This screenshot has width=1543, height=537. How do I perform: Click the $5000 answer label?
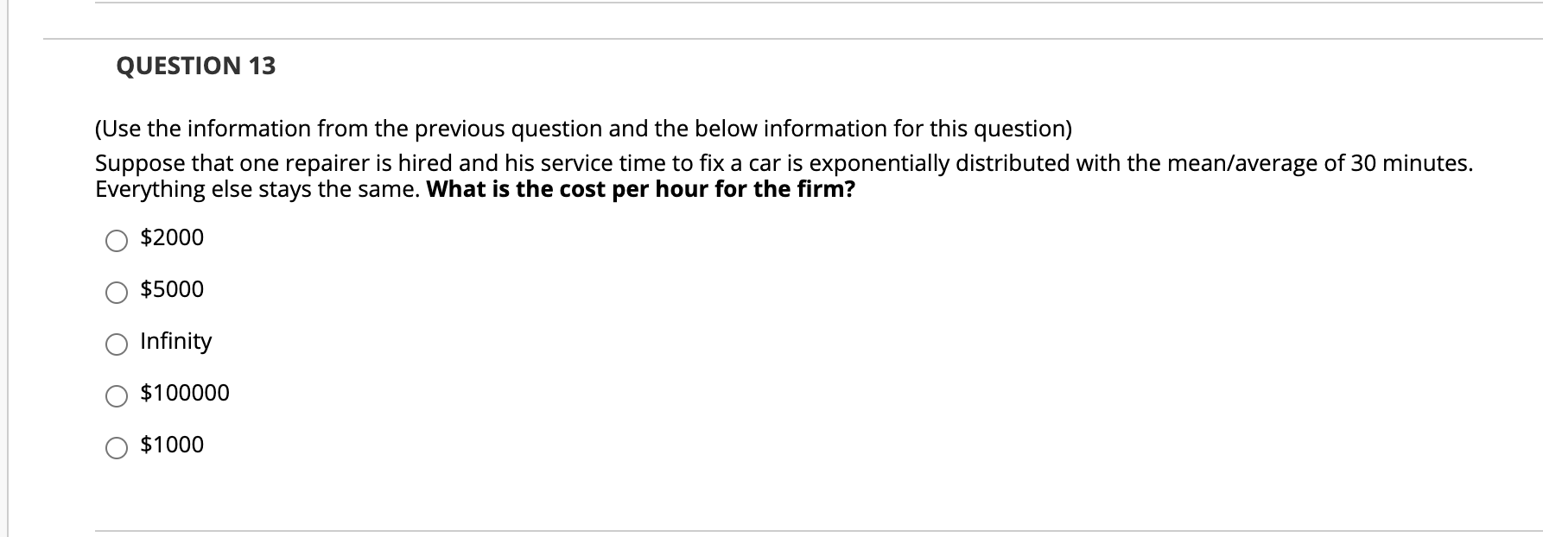(x=171, y=289)
